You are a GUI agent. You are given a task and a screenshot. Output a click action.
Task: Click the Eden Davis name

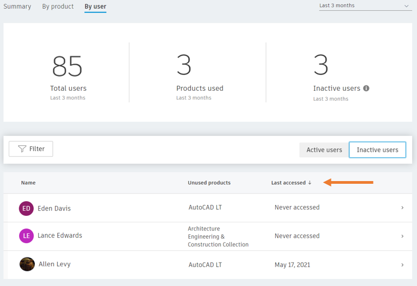coord(55,209)
